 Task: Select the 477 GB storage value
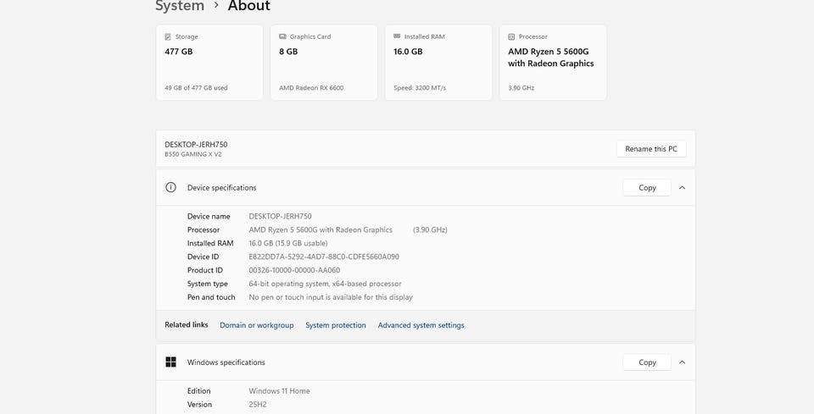click(178, 52)
